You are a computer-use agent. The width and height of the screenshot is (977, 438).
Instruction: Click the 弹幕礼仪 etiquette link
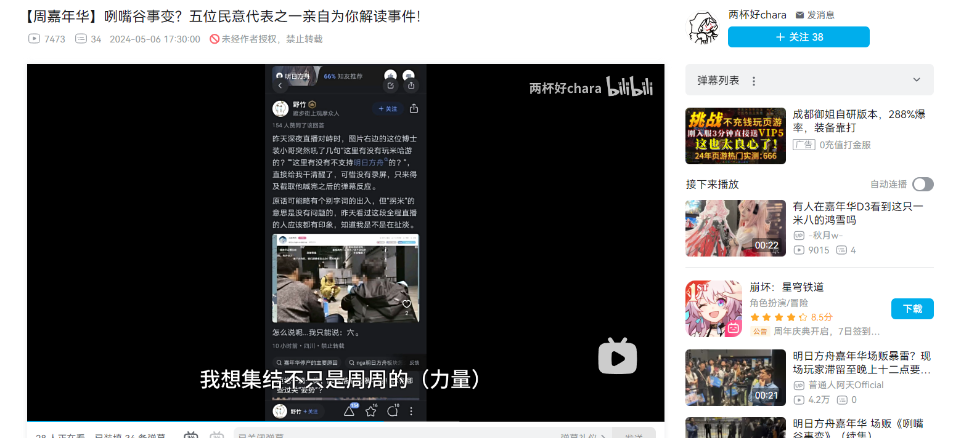click(582, 435)
